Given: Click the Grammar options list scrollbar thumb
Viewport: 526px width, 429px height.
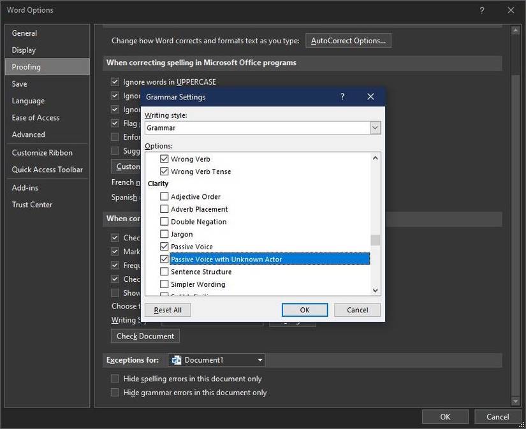Looking at the screenshot, I should 376,240.
